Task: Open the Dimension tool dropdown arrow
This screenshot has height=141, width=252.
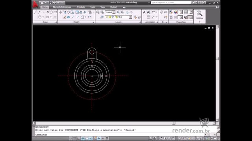Action: (157, 12)
